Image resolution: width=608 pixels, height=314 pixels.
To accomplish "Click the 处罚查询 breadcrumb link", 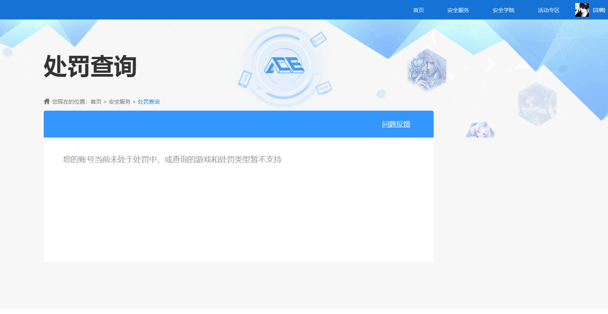I will pyautogui.click(x=148, y=101).
